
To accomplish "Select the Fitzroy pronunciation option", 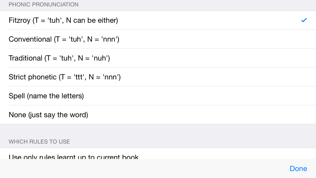I will (158, 20).
